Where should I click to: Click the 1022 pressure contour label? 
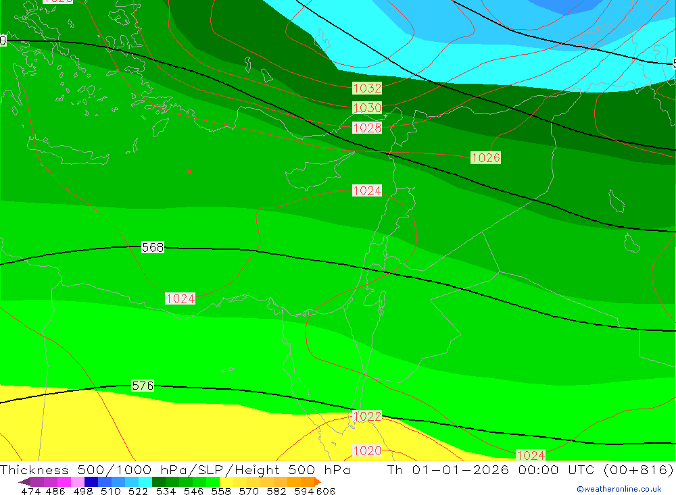click(x=367, y=416)
